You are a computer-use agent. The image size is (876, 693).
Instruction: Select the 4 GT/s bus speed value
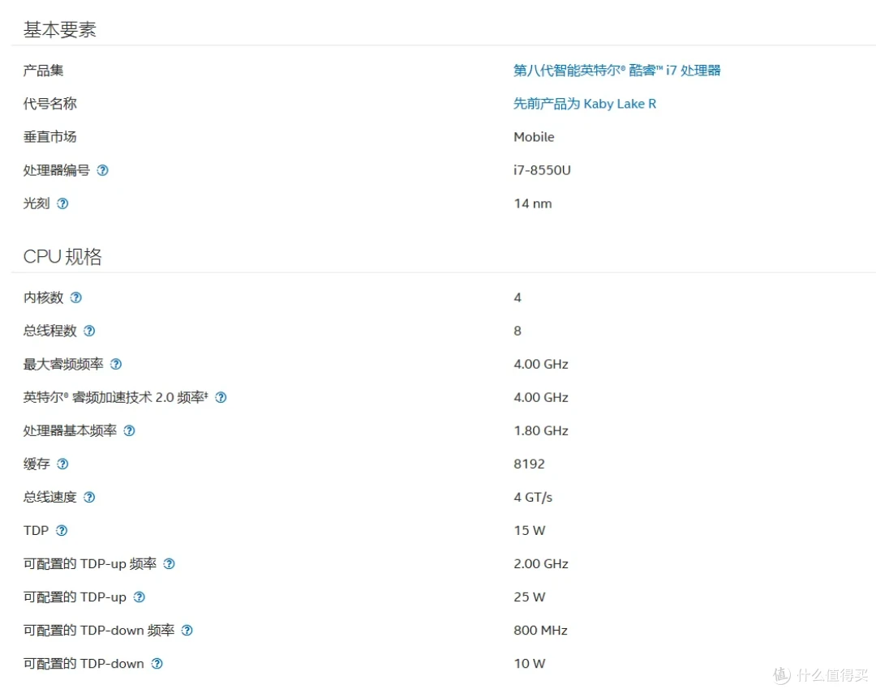coord(532,498)
